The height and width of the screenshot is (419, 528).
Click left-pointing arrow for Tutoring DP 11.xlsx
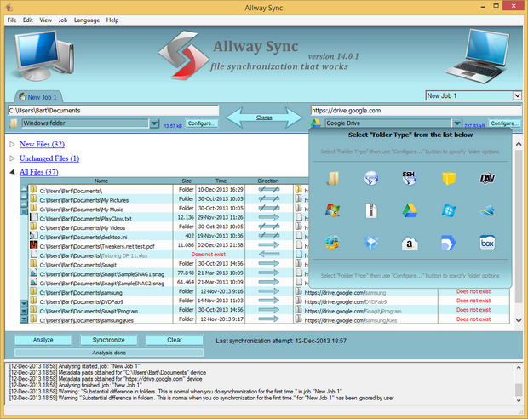point(269,255)
